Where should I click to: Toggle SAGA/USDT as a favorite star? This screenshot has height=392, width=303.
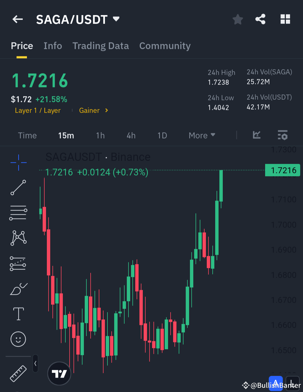click(x=238, y=19)
